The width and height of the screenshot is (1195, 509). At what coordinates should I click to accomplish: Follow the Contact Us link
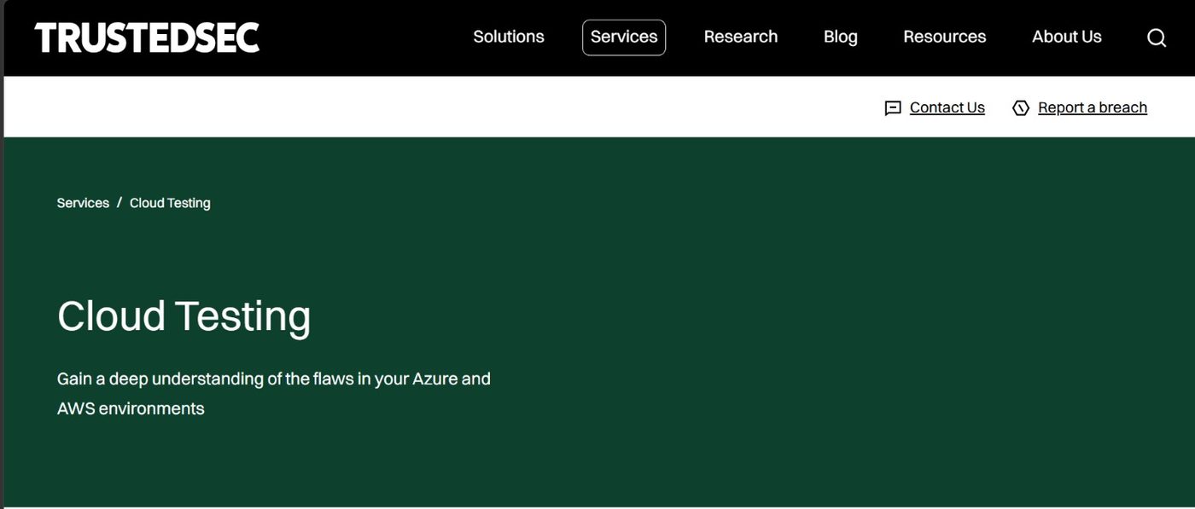coord(947,107)
